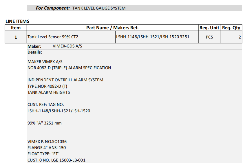Click the TANK ALARM HEIGHTS line

(x=49, y=92)
